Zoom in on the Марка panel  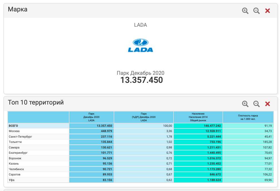tap(245, 11)
